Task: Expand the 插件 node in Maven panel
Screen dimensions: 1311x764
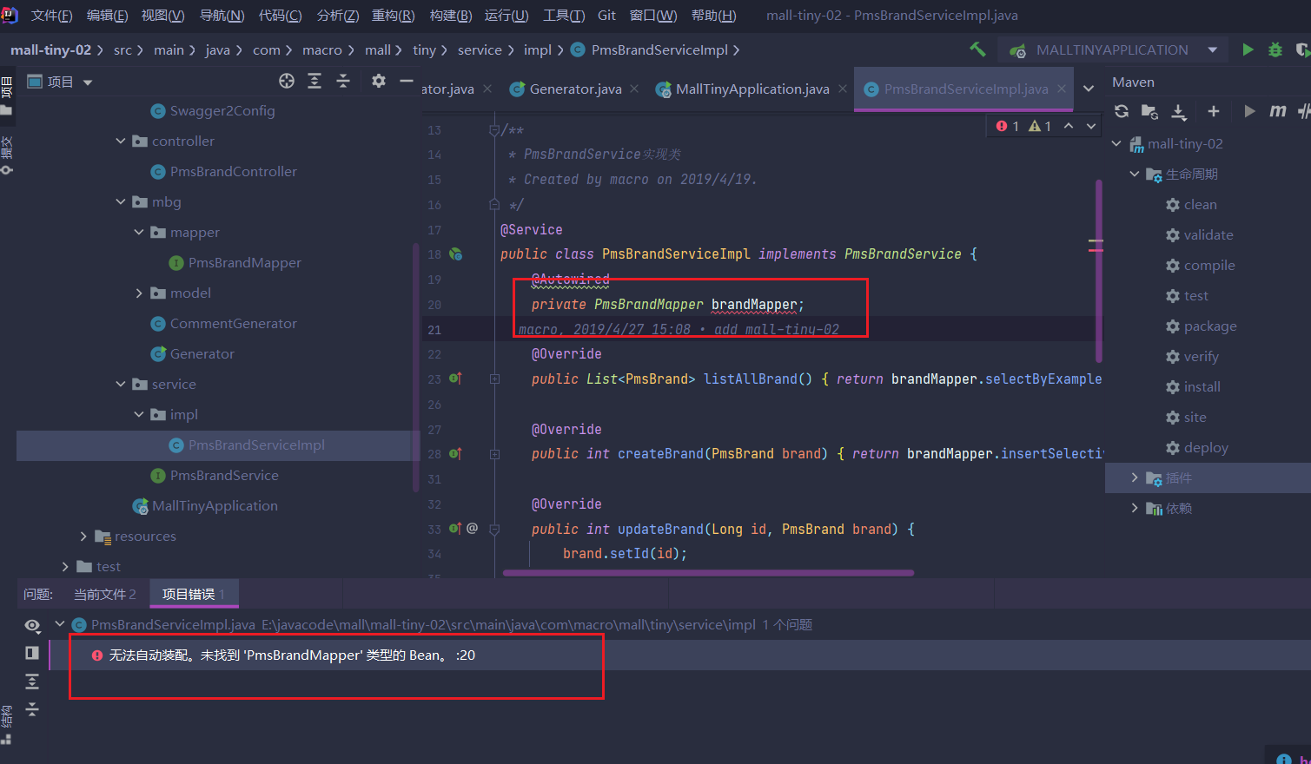Action: click(x=1135, y=477)
